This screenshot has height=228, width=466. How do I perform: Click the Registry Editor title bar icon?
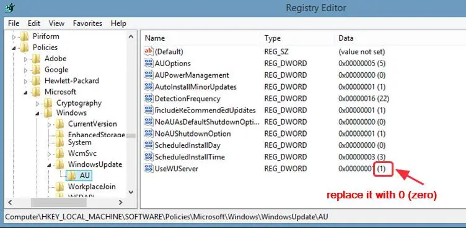10,7
